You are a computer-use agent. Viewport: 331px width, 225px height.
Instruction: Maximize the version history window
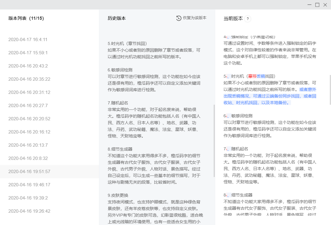point(317,4)
